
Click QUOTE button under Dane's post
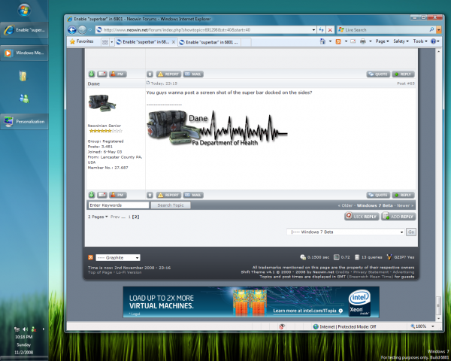378,196
